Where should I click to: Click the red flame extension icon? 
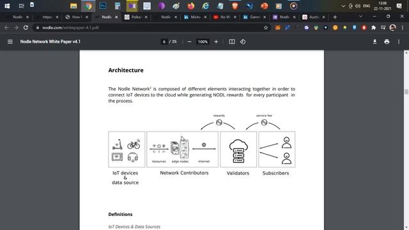(x=364, y=27)
